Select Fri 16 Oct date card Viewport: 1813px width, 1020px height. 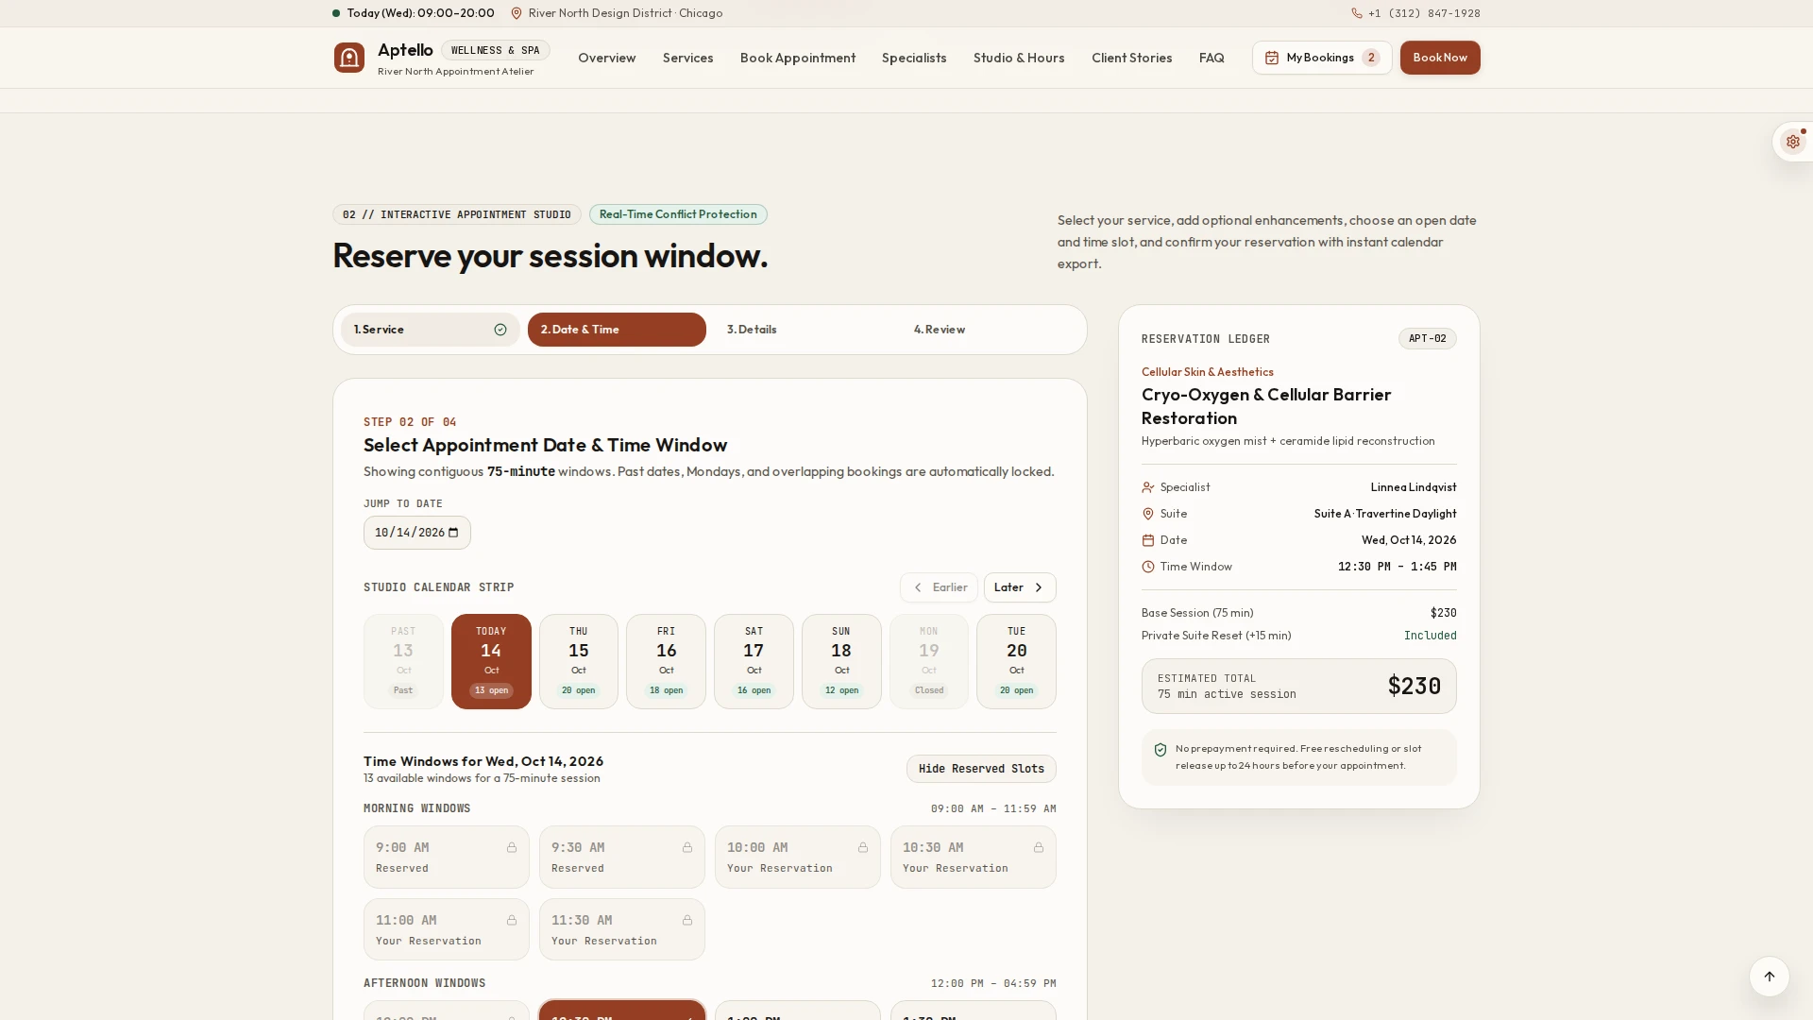(666, 661)
